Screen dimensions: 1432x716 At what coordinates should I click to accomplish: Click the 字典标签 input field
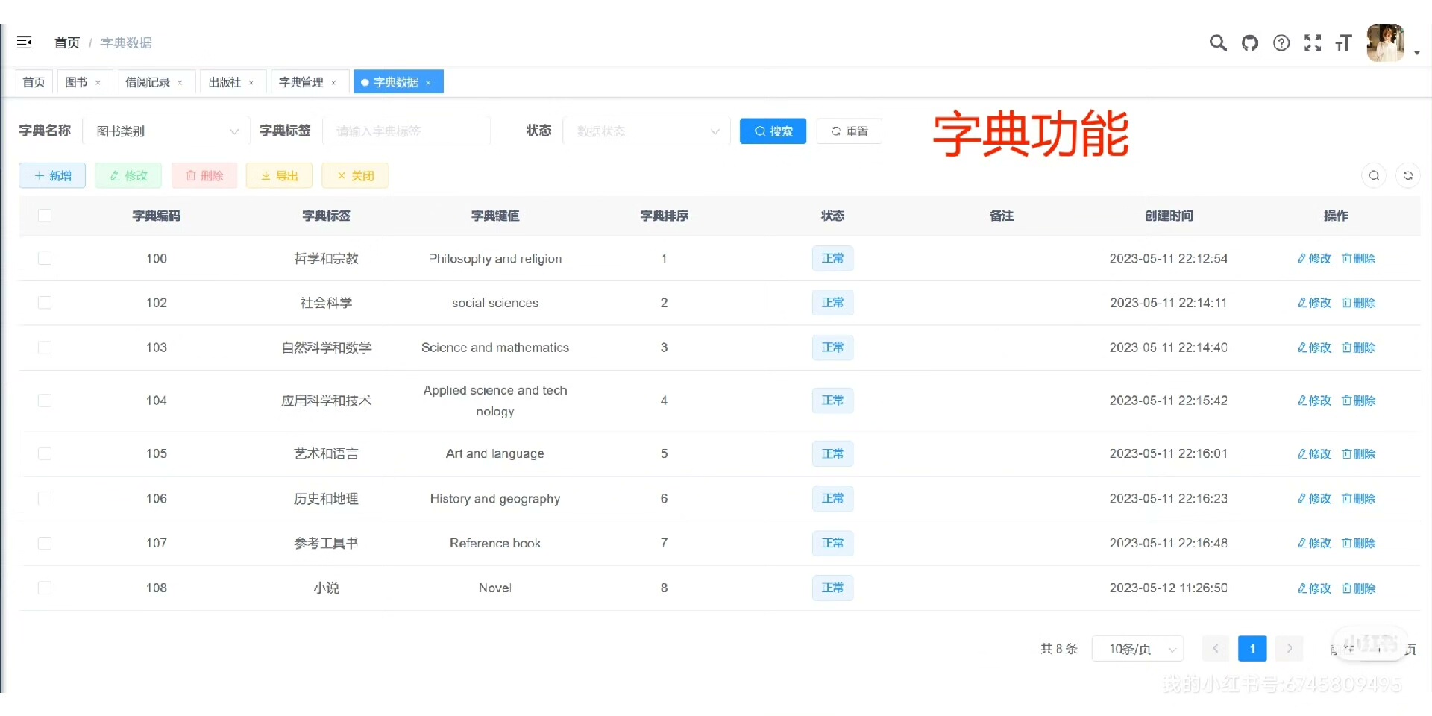(406, 131)
